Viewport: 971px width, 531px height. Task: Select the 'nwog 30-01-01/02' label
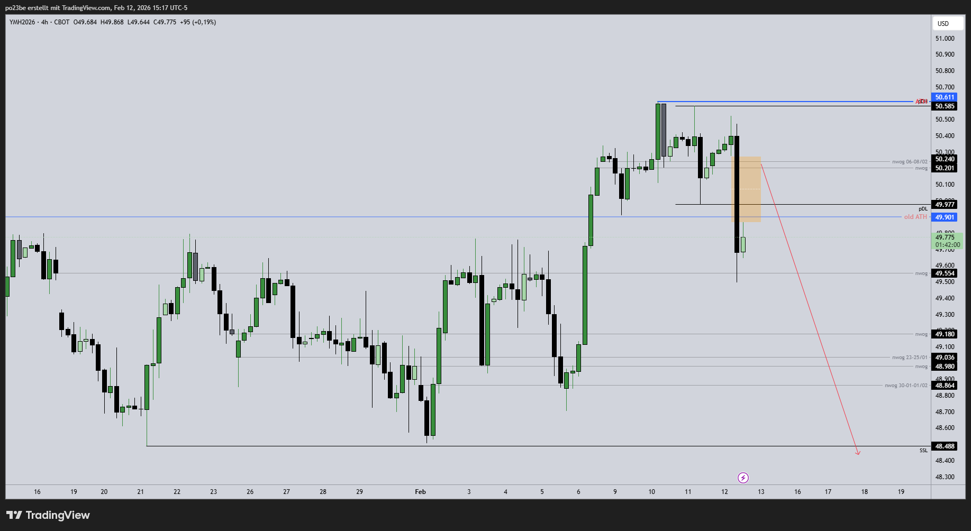point(906,386)
